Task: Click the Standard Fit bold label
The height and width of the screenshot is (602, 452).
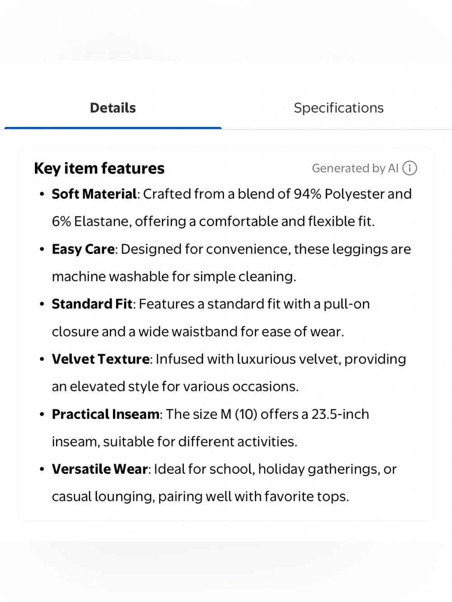Action: [x=92, y=304]
